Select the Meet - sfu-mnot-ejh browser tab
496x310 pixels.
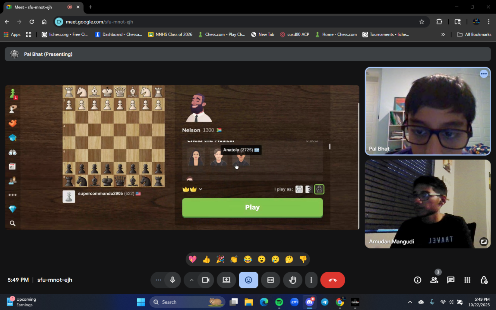43,7
